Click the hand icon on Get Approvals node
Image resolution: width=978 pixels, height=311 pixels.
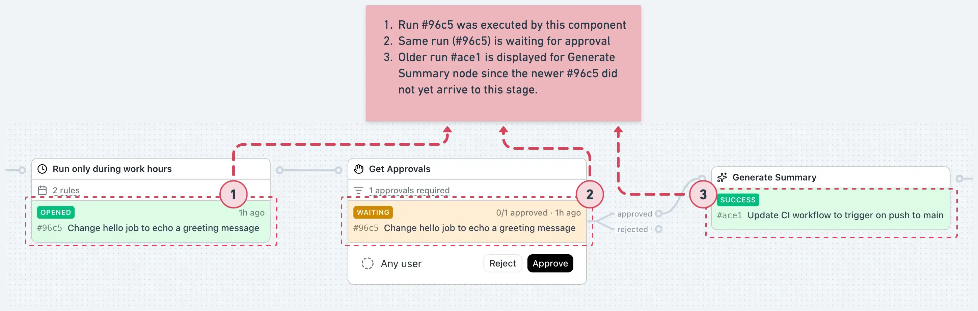[x=358, y=169]
